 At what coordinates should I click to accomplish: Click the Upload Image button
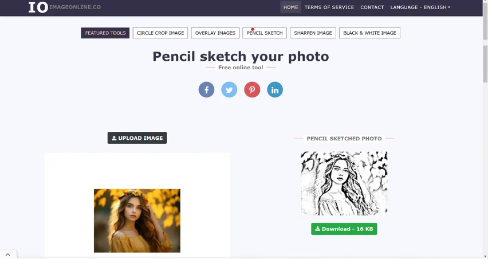(x=137, y=138)
